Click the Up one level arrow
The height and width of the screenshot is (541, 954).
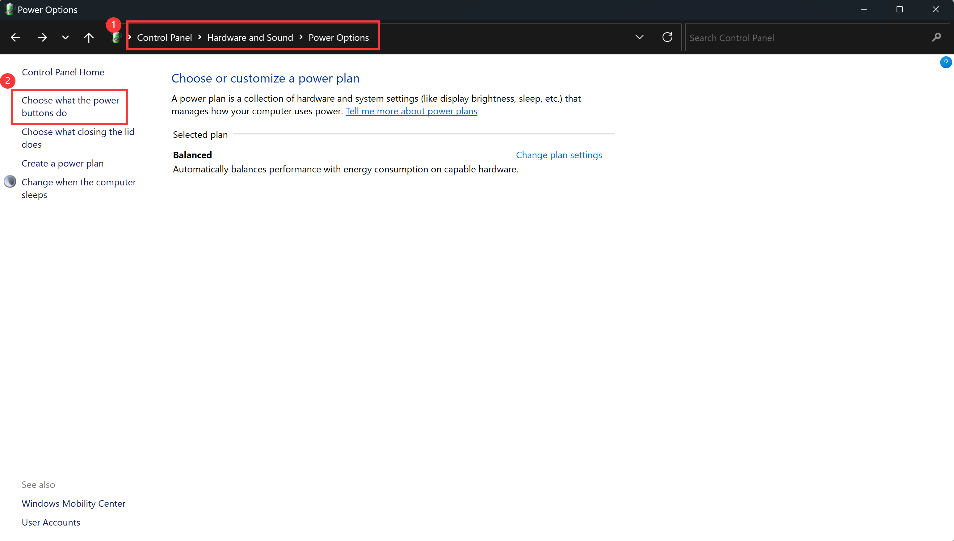(x=88, y=37)
